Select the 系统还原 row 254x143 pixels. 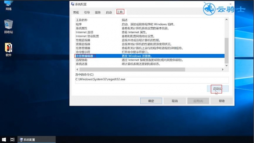tap(150, 64)
